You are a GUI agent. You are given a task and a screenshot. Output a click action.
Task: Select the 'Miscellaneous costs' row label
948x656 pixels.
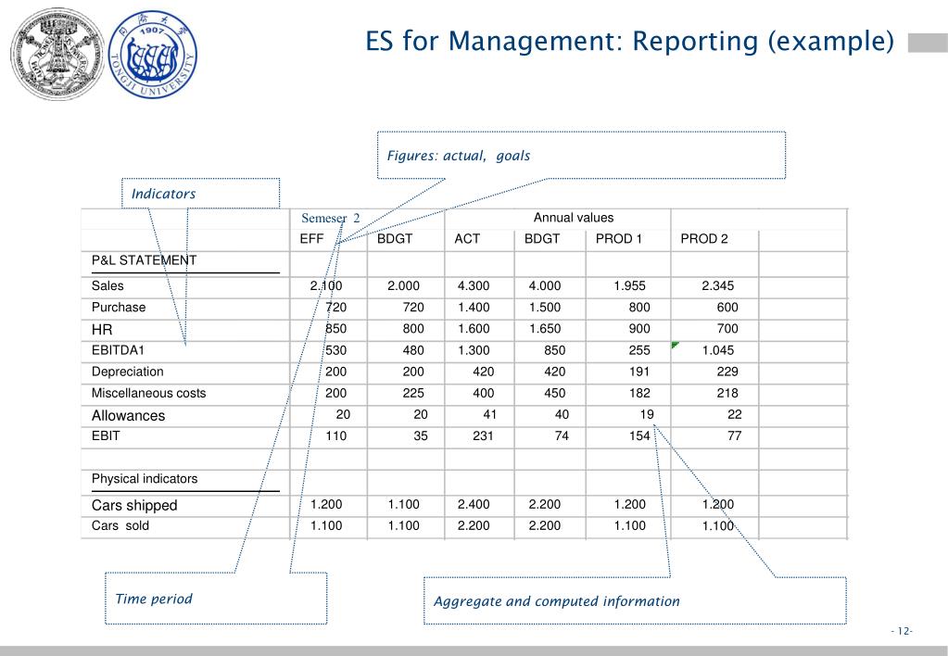click(x=148, y=393)
